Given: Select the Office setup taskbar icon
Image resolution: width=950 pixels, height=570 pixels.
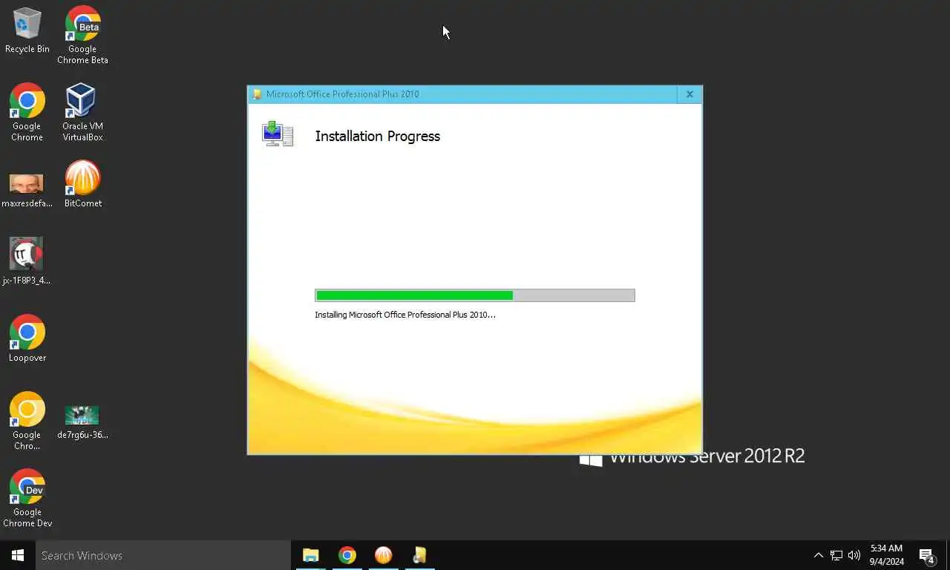Looking at the screenshot, I should click(419, 555).
